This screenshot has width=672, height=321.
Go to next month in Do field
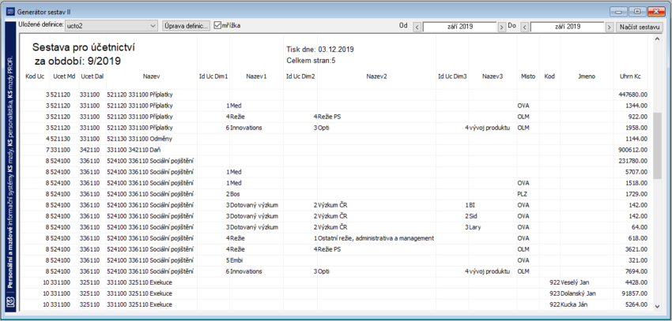point(609,27)
